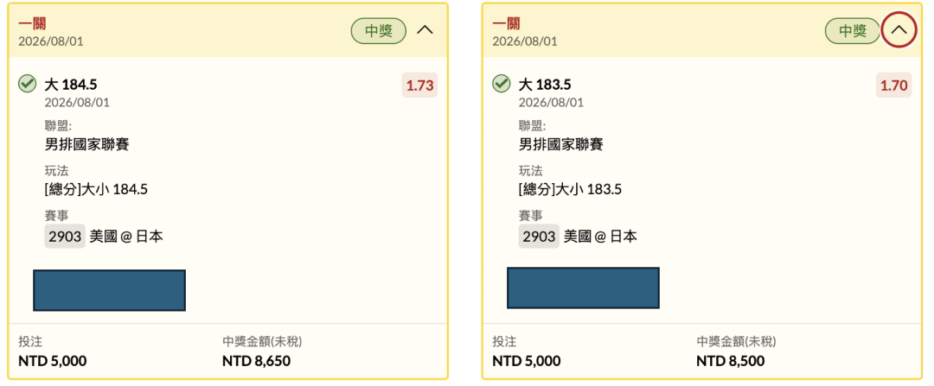Select 男排國家聯賽 league in left card
Viewport: 934px width, 386px height.
pyautogui.click(x=87, y=143)
